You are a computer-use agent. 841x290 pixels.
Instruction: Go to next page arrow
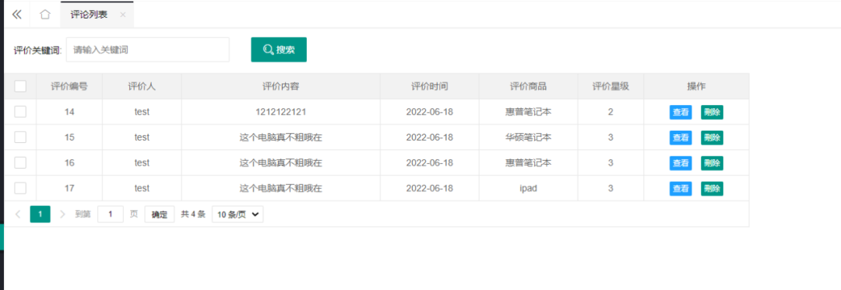point(62,215)
